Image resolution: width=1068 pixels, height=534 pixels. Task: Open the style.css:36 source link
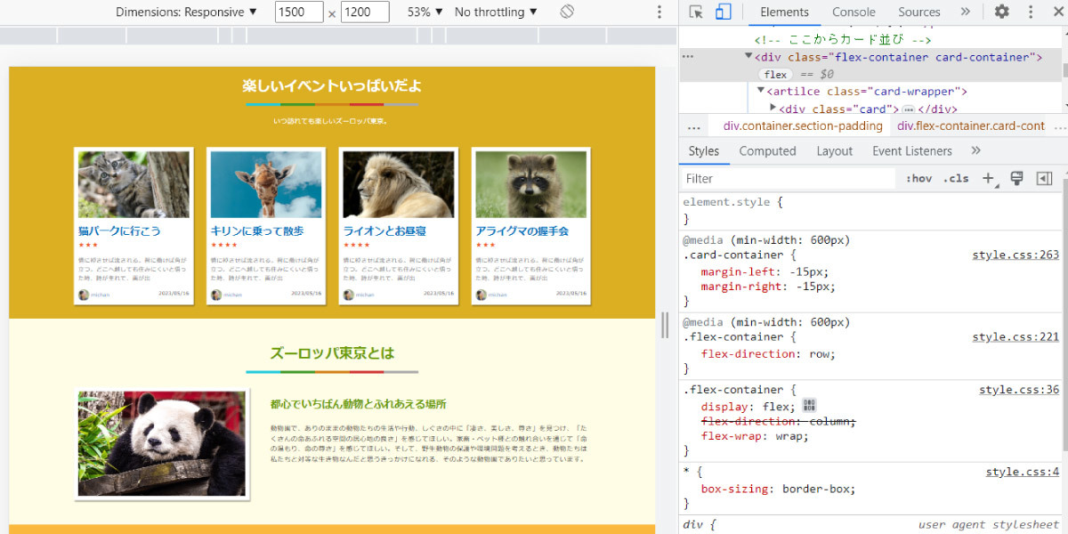(1019, 389)
